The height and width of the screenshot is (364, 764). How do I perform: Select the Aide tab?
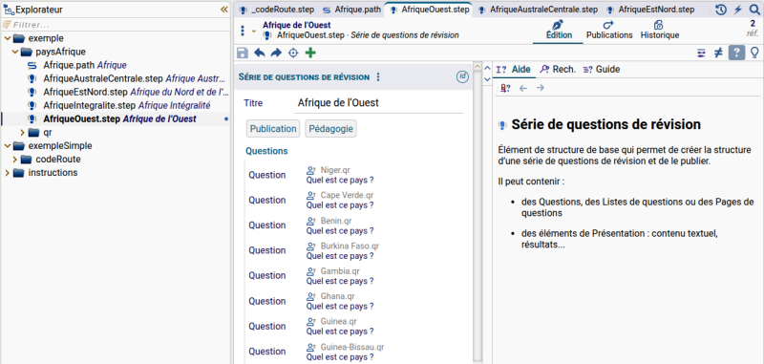coord(514,70)
